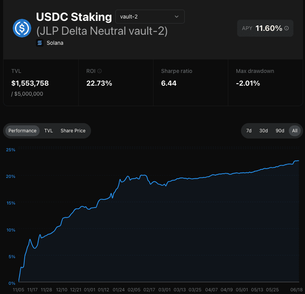
Task: Click the 12/21 date axis label
Action: click(76, 290)
